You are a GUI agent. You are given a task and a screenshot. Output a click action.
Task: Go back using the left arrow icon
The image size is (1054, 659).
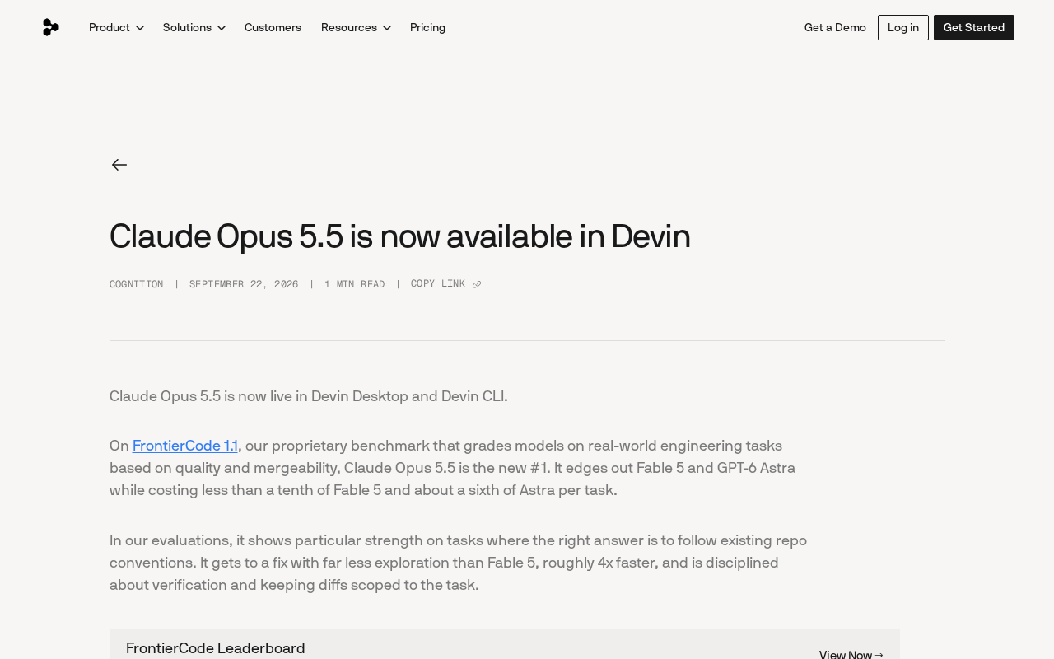pos(119,165)
